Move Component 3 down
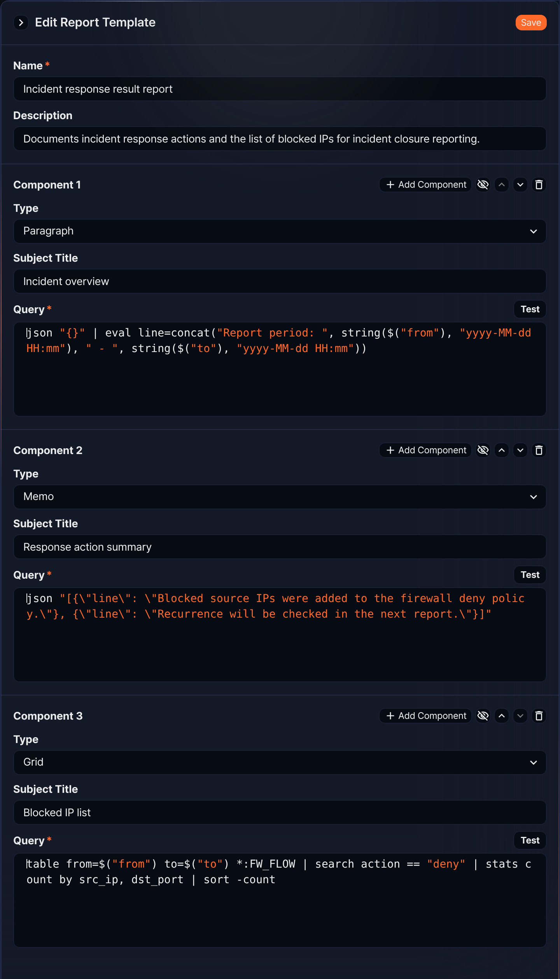Viewport: 560px width, 979px height. pyautogui.click(x=520, y=716)
